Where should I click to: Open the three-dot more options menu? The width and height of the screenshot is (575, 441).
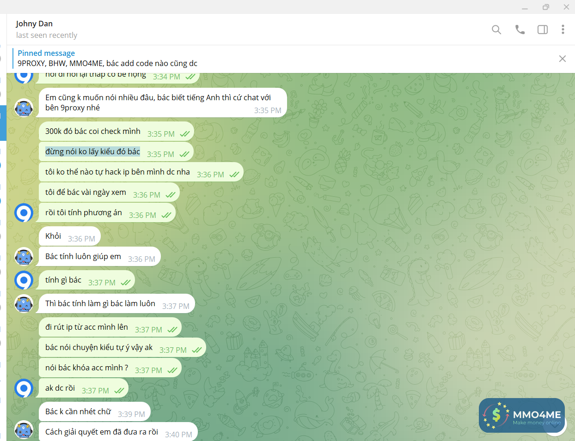tap(563, 30)
